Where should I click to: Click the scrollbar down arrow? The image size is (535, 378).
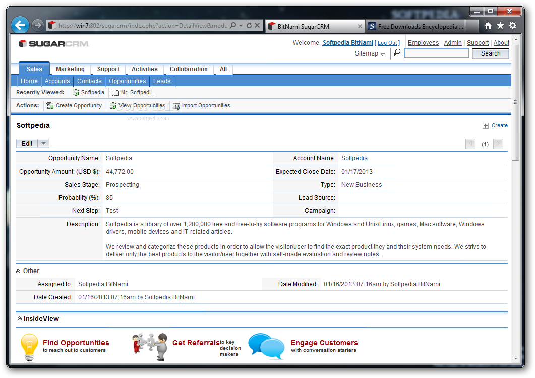pos(516,359)
